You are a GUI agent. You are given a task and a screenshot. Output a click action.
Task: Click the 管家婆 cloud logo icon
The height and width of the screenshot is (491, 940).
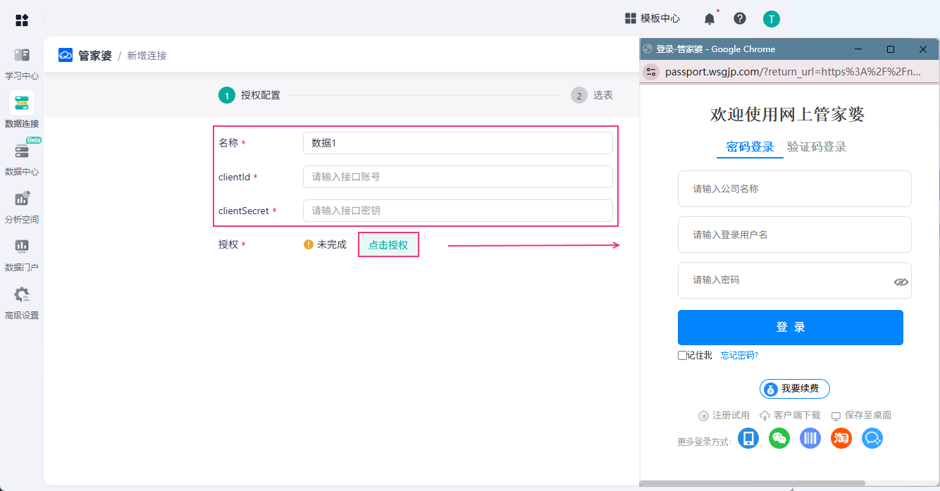coord(66,55)
